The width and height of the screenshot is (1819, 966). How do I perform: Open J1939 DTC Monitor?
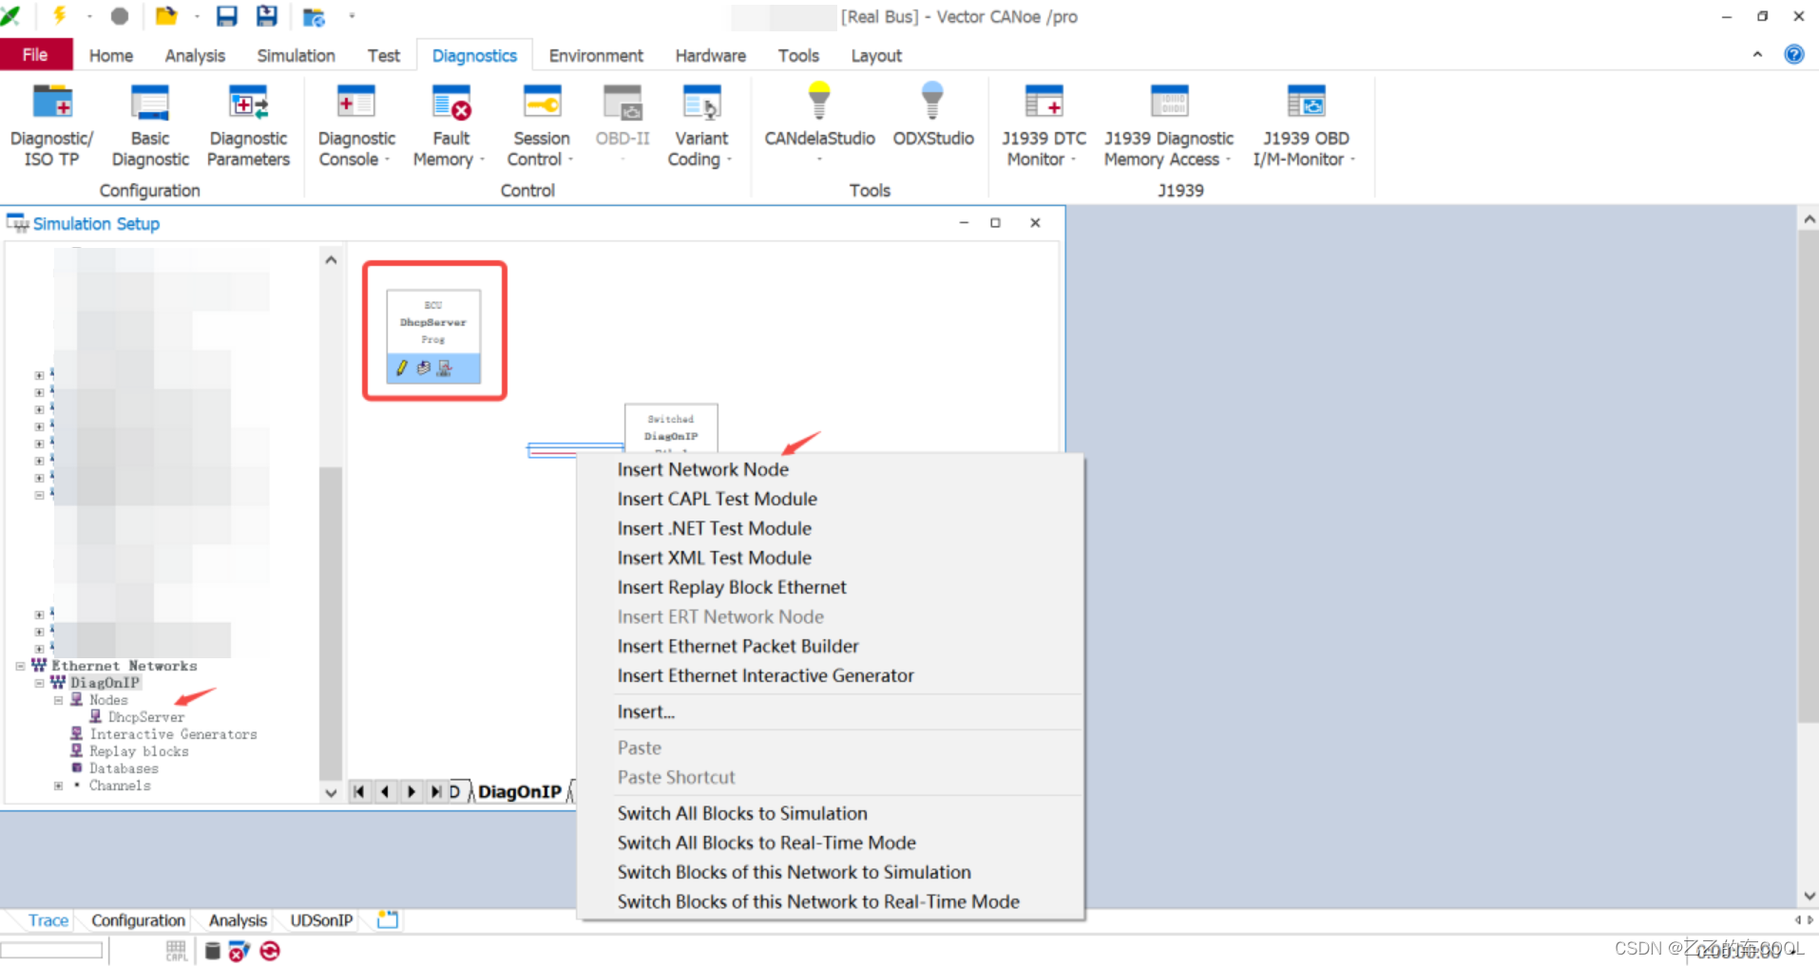tap(1044, 126)
